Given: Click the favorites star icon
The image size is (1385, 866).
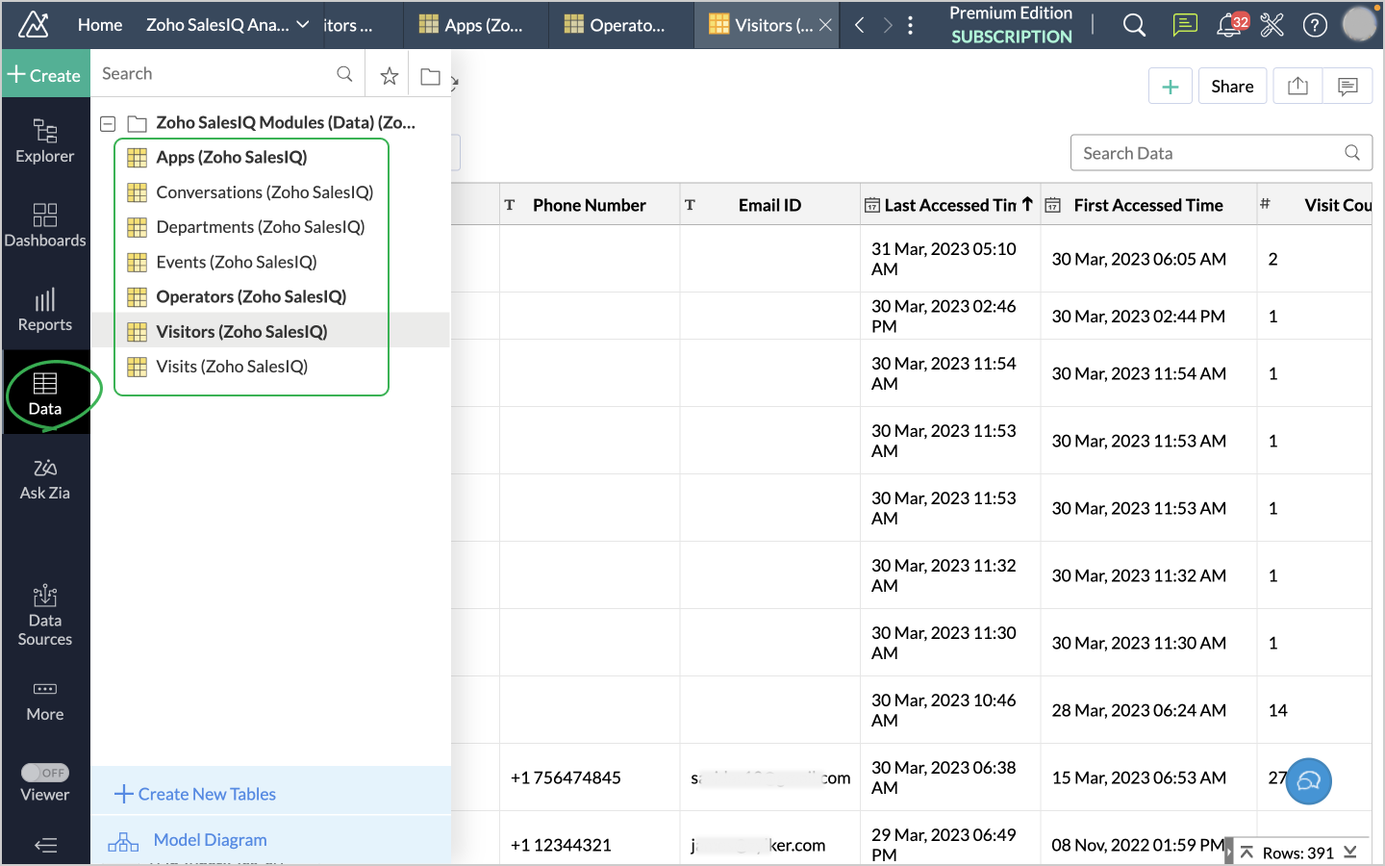Looking at the screenshot, I should tap(389, 75).
